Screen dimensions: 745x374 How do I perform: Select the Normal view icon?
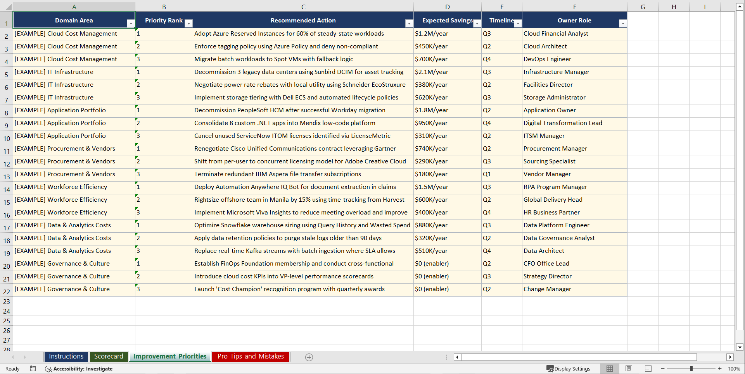(x=609, y=369)
